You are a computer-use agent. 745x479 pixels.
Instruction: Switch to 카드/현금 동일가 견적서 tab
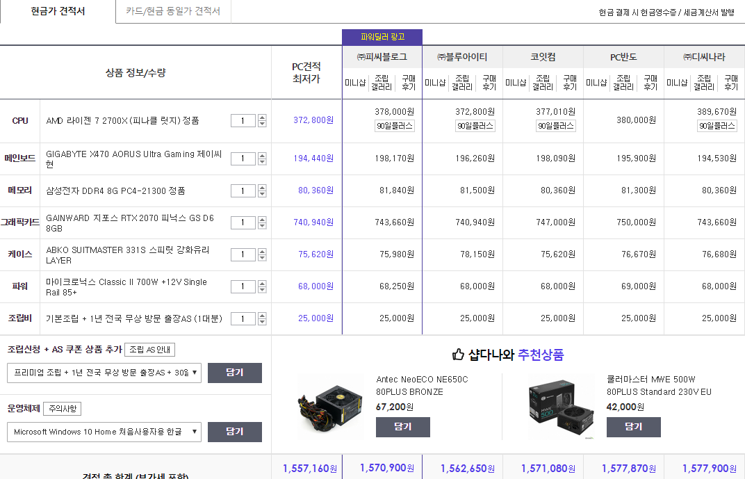173,12
